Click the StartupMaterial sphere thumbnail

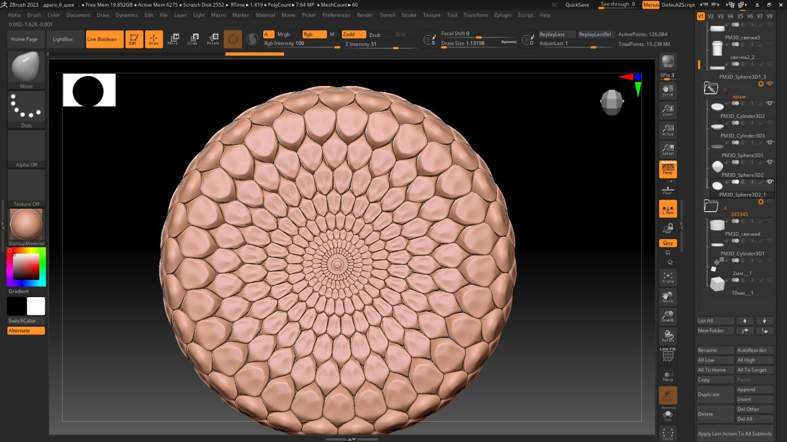[26, 225]
